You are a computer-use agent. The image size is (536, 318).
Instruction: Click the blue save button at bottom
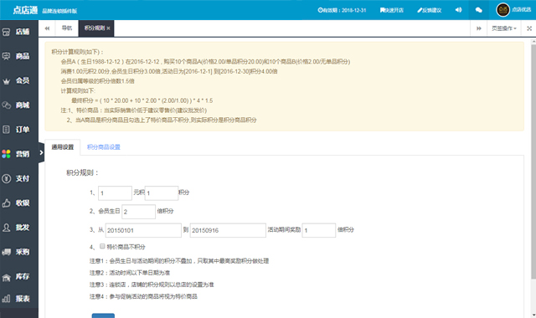coord(103,315)
